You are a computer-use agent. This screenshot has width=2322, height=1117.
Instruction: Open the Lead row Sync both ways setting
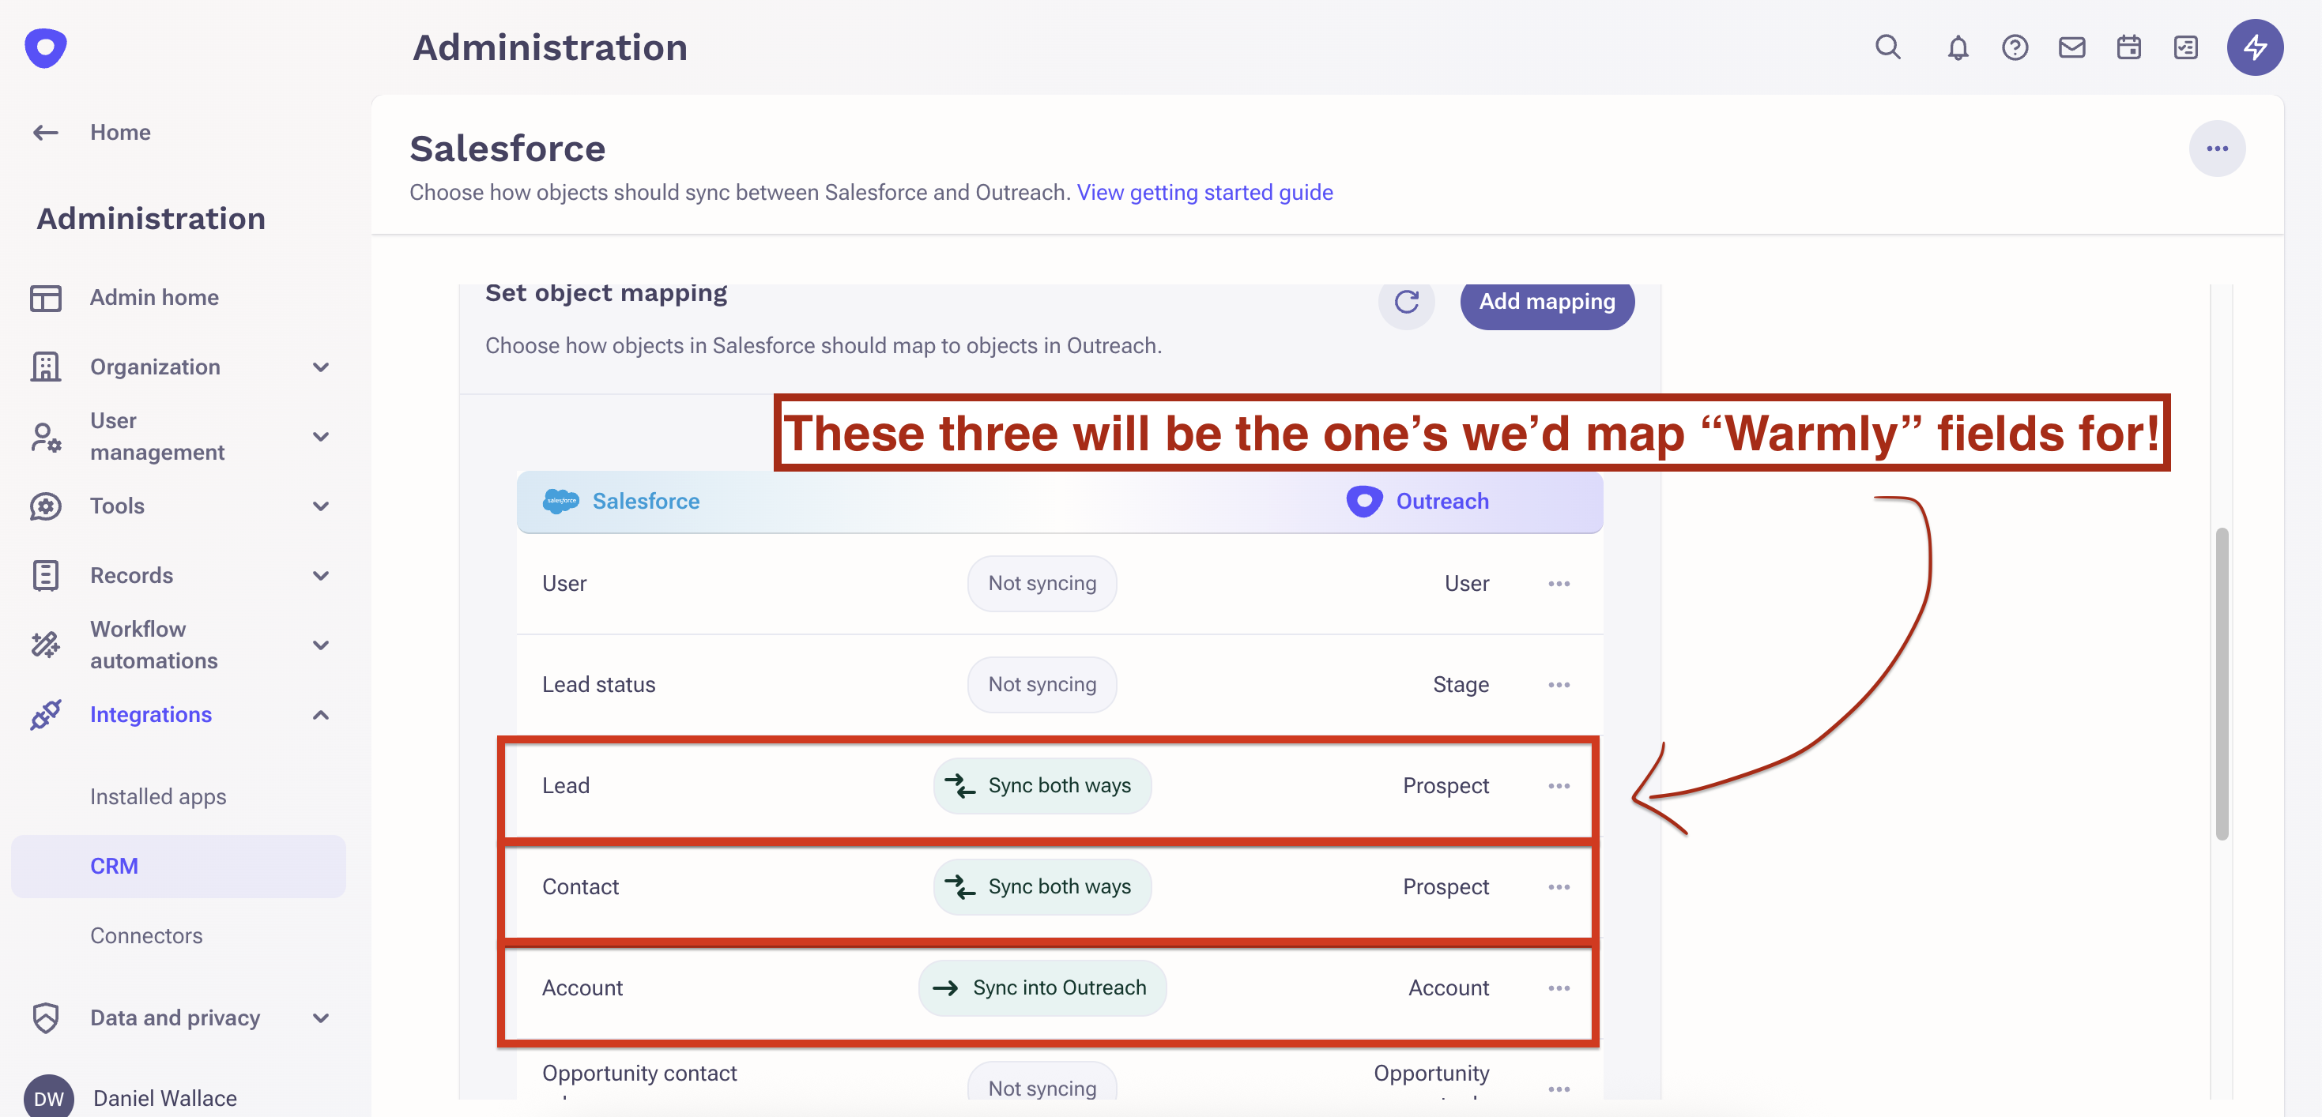[1042, 785]
